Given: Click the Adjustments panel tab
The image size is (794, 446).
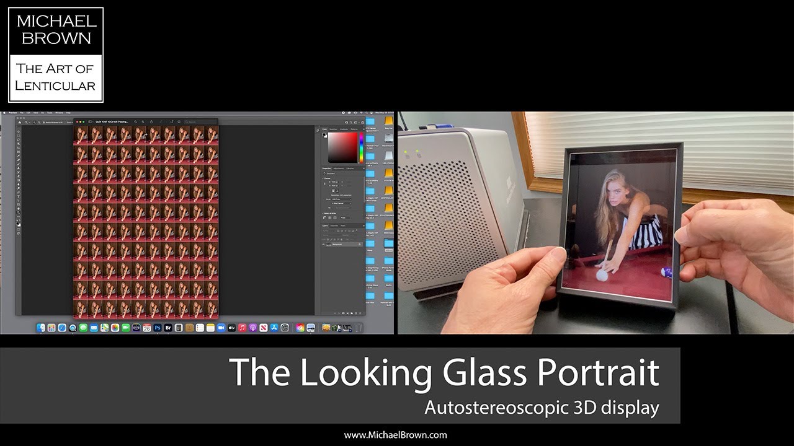Looking at the screenshot, I should click(339, 168).
